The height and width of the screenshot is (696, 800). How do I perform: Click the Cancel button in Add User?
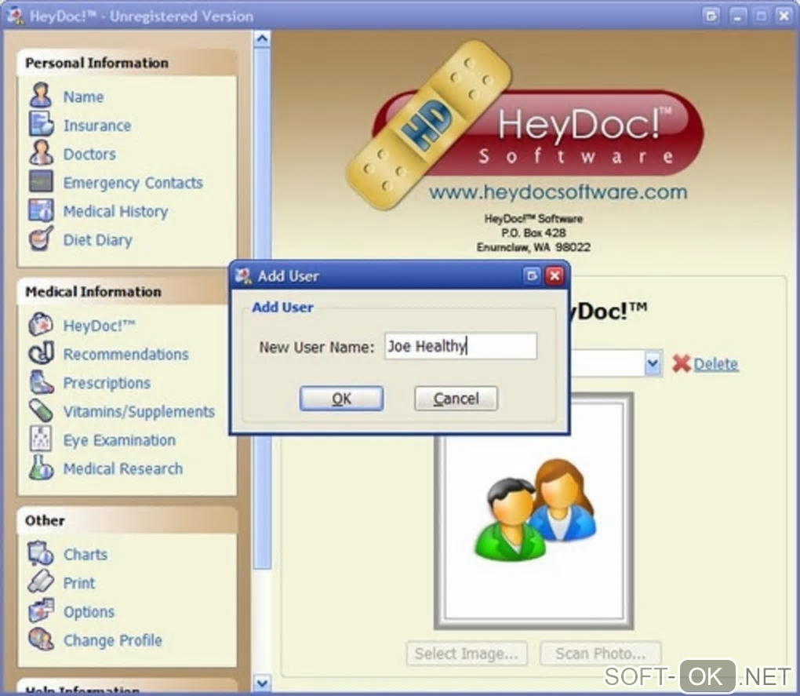tap(456, 398)
